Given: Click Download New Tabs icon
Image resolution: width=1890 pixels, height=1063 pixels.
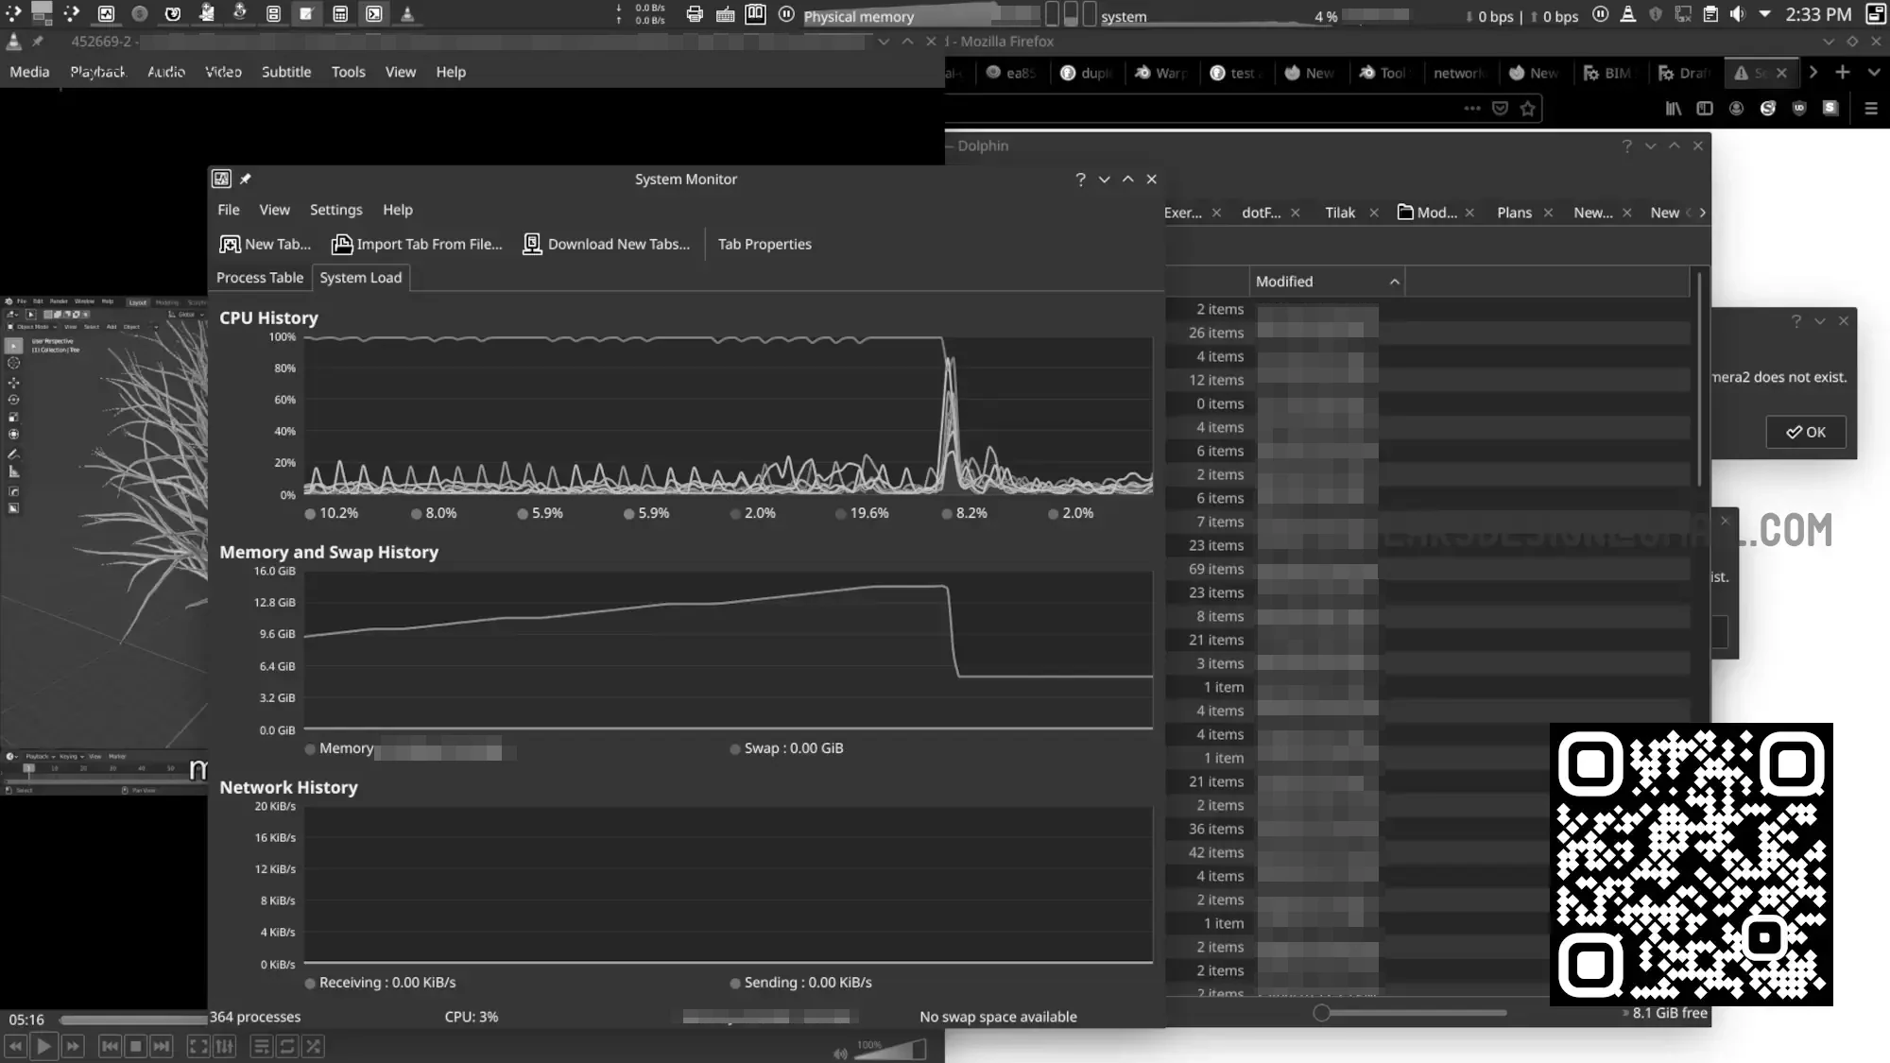Looking at the screenshot, I should click(x=532, y=244).
